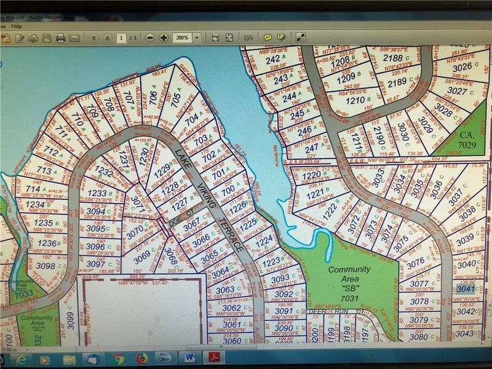Screen dimensions: 492x369
Task: Click lot number 2188 on the map
Action: click(x=392, y=58)
